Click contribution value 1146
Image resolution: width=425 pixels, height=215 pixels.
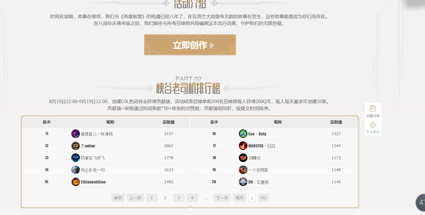coord(336,182)
